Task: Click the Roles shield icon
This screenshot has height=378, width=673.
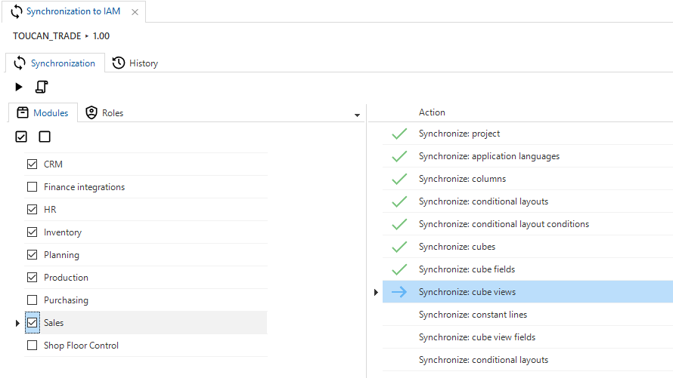Action: (x=91, y=112)
